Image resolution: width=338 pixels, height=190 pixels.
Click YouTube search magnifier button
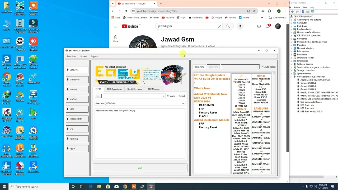[228, 26]
